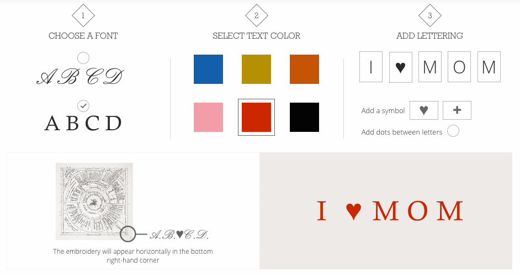Enable dots between letters
The width and height of the screenshot is (520, 277).
tap(453, 131)
